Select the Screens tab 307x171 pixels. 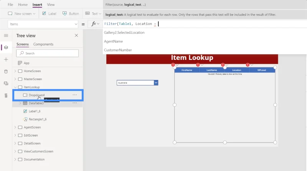[x=23, y=44]
